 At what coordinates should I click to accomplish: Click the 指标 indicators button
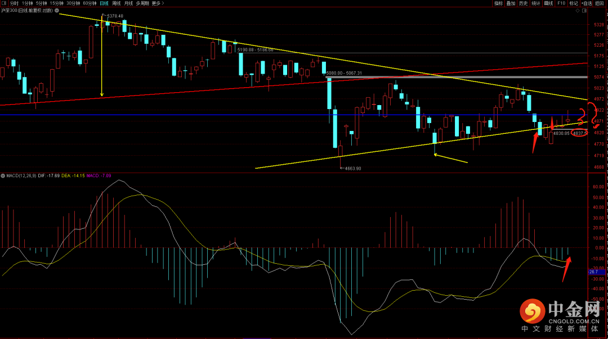coord(498,3)
